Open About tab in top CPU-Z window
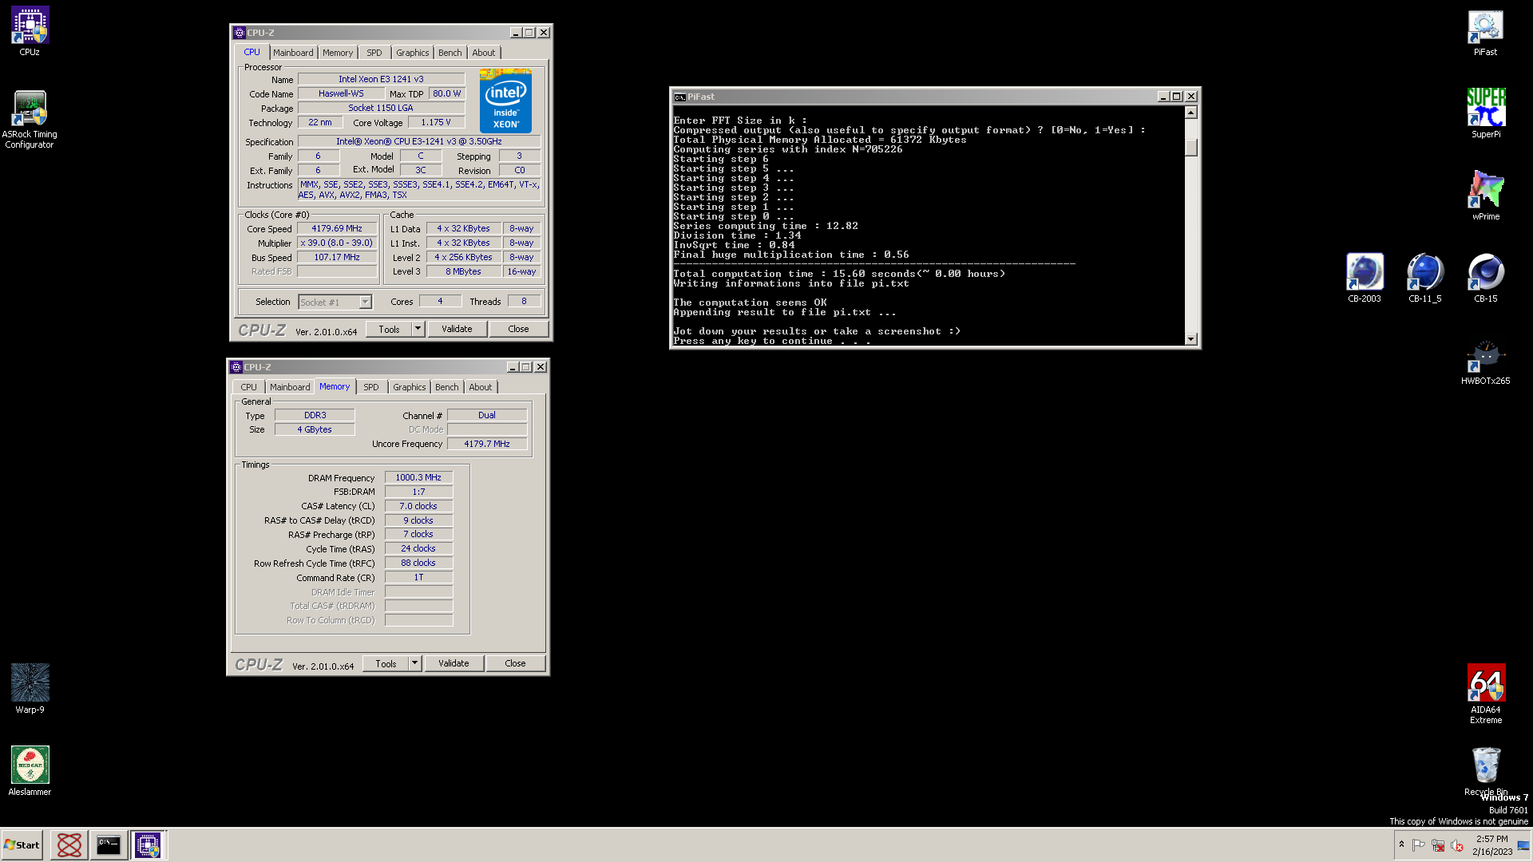 pyautogui.click(x=484, y=53)
